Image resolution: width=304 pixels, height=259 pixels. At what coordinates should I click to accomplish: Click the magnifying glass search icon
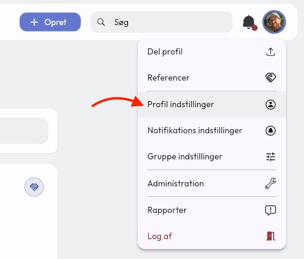[x=101, y=22]
